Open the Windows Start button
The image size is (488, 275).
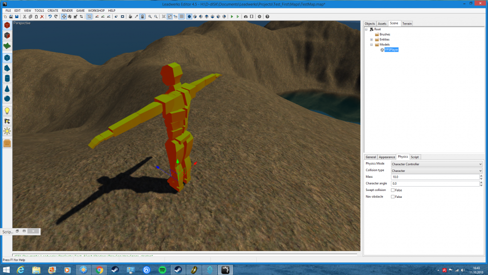click(x=6, y=270)
